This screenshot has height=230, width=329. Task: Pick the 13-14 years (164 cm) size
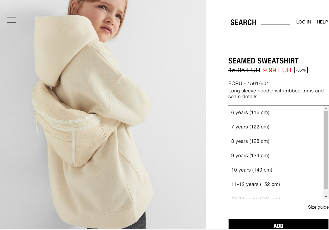click(x=276, y=198)
